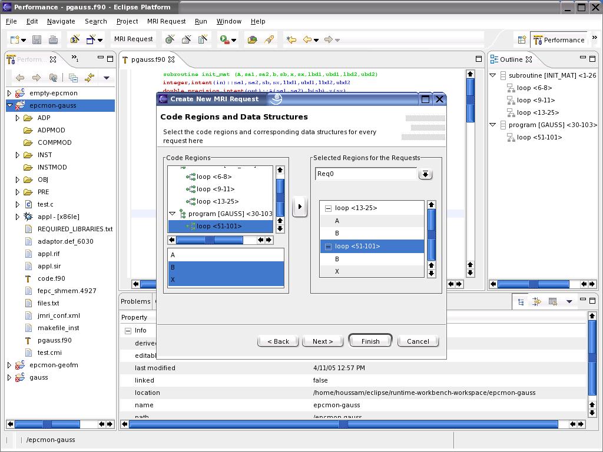Click the Print icon in main toolbar
Screen dimensions: 603x452
(54, 39)
